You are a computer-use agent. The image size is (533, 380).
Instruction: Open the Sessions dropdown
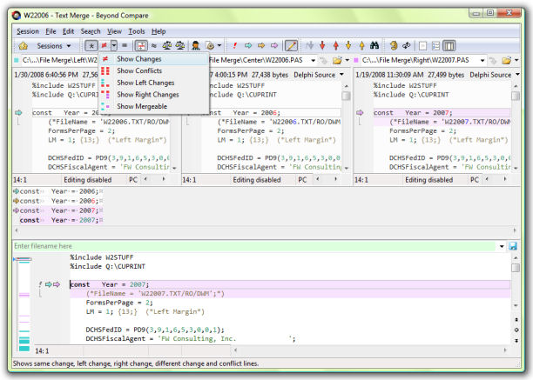tap(54, 45)
